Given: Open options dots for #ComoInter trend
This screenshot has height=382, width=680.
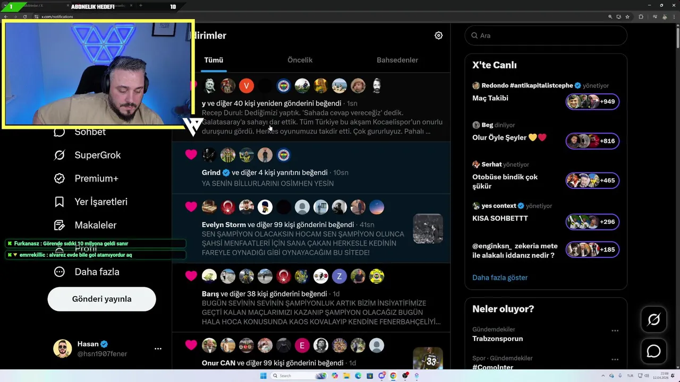Looking at the screenshot, I should point(615,360).
